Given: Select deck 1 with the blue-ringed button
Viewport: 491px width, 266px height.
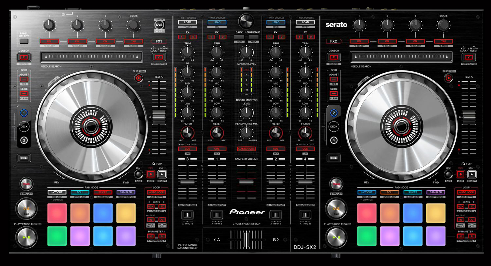Looking at the screenshot, I should coord(24,113).
